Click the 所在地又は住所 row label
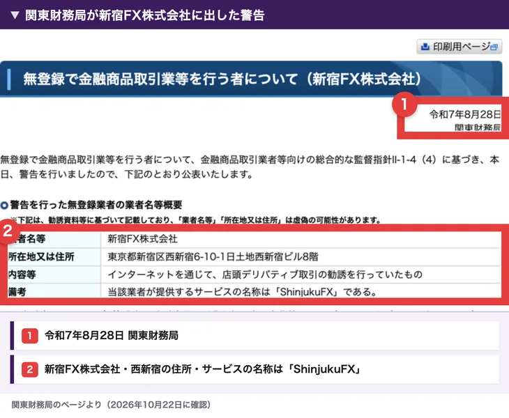The height and width of the screenshot is (418, 509). click(54, 257)
